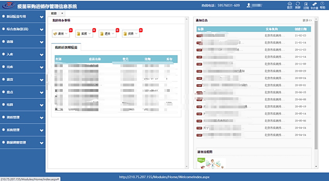Open the 请领 pending items dropdown

61,34
